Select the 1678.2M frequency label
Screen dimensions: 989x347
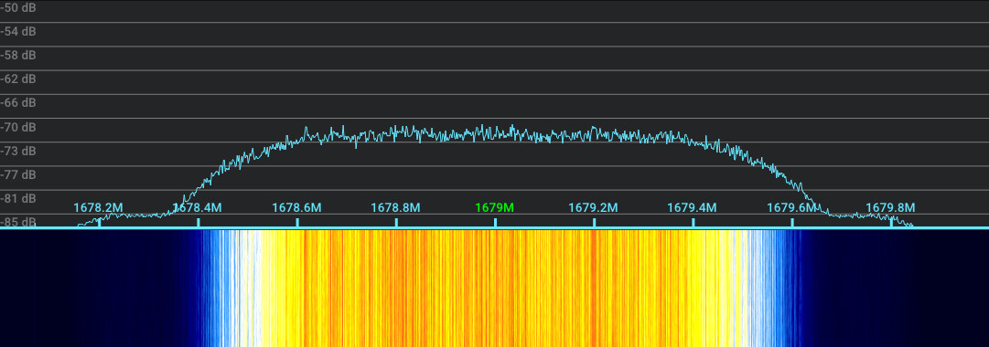point(98,208)
